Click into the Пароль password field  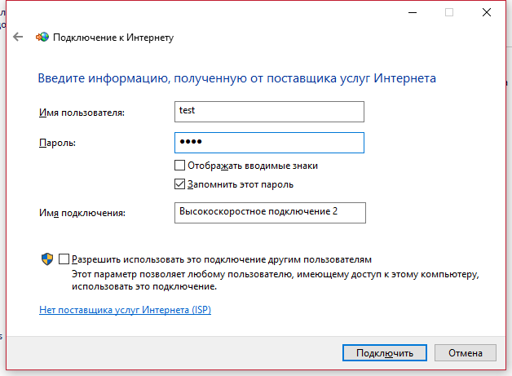point(269,143)
